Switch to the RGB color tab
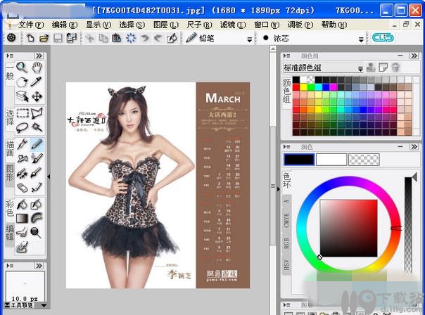 tap(286, 243)
